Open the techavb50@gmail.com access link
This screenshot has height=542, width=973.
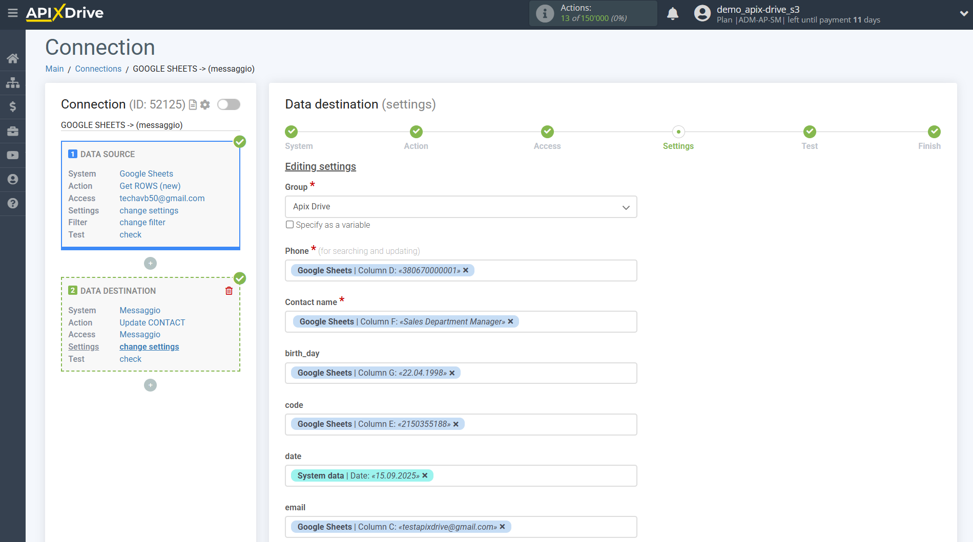pos(162,199)
